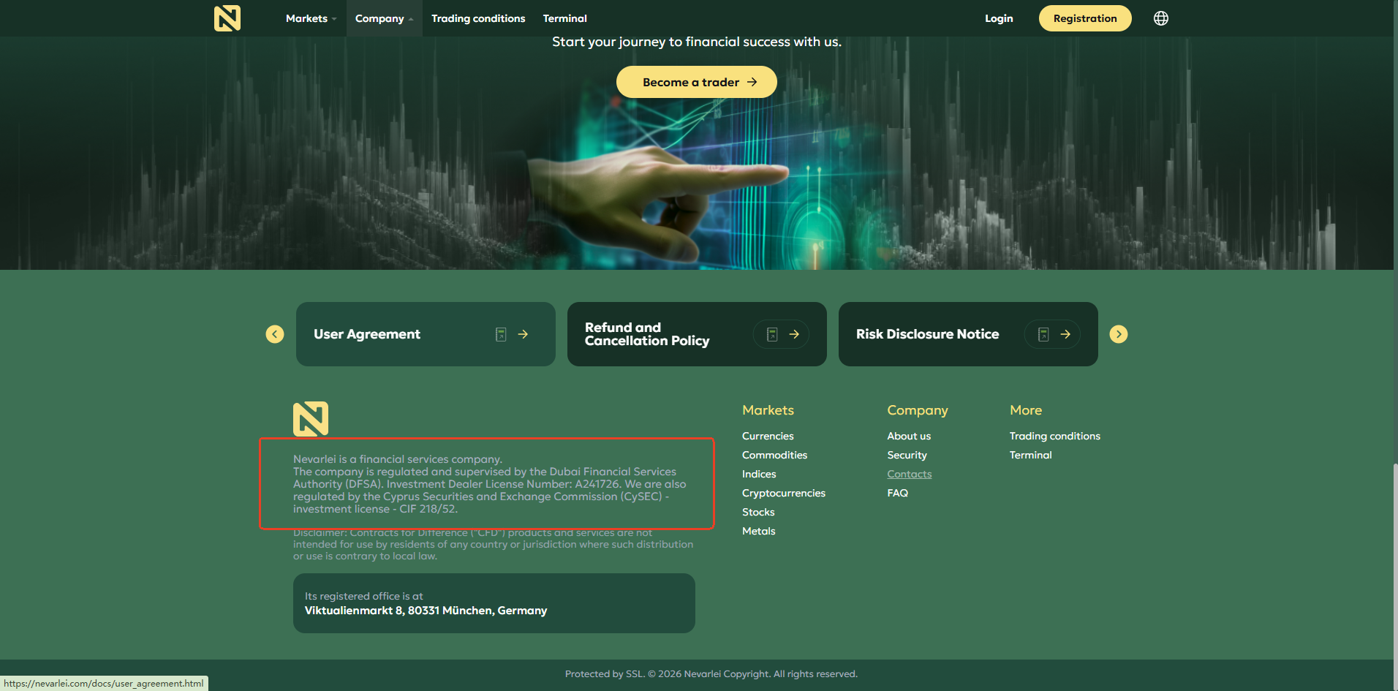Open the Trading conditions nav item
The height and width of the screenshot is (691, 1398).
[478, 18]
